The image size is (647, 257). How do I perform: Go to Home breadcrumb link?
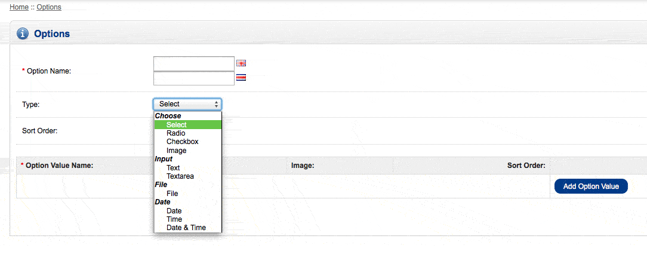click(19, 7)
